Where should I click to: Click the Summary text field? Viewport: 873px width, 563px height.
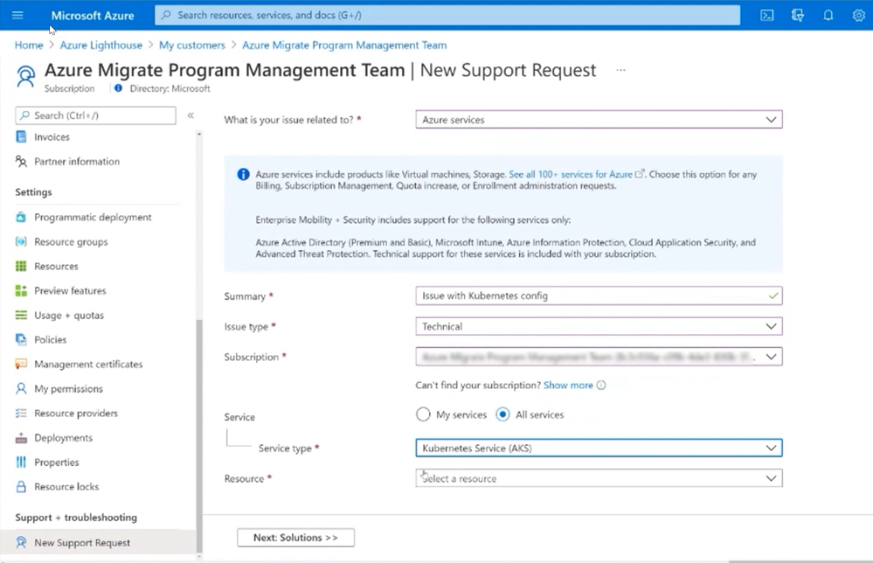tap(599, 295)
